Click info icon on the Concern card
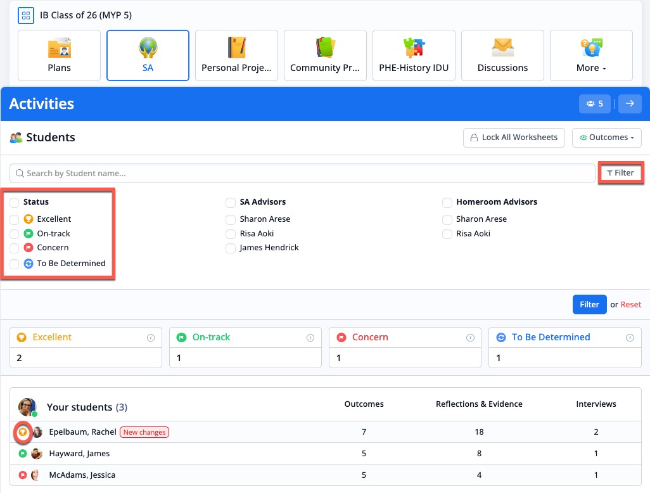 [x=469, y=338]
